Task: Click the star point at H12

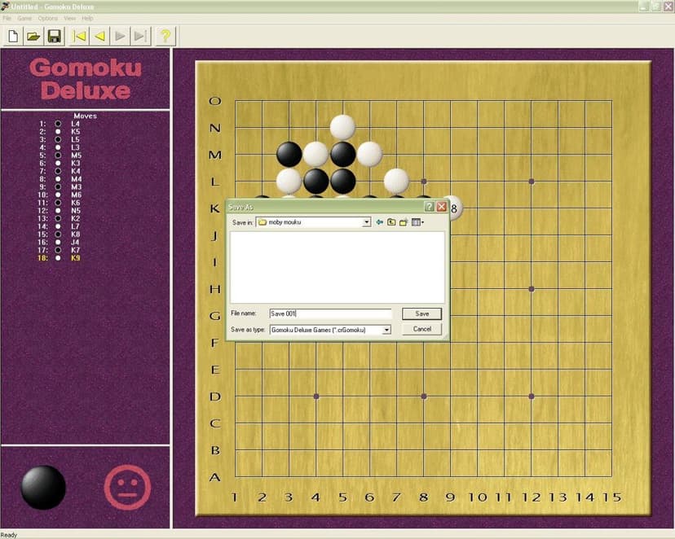Action: (x=532, y=289)
